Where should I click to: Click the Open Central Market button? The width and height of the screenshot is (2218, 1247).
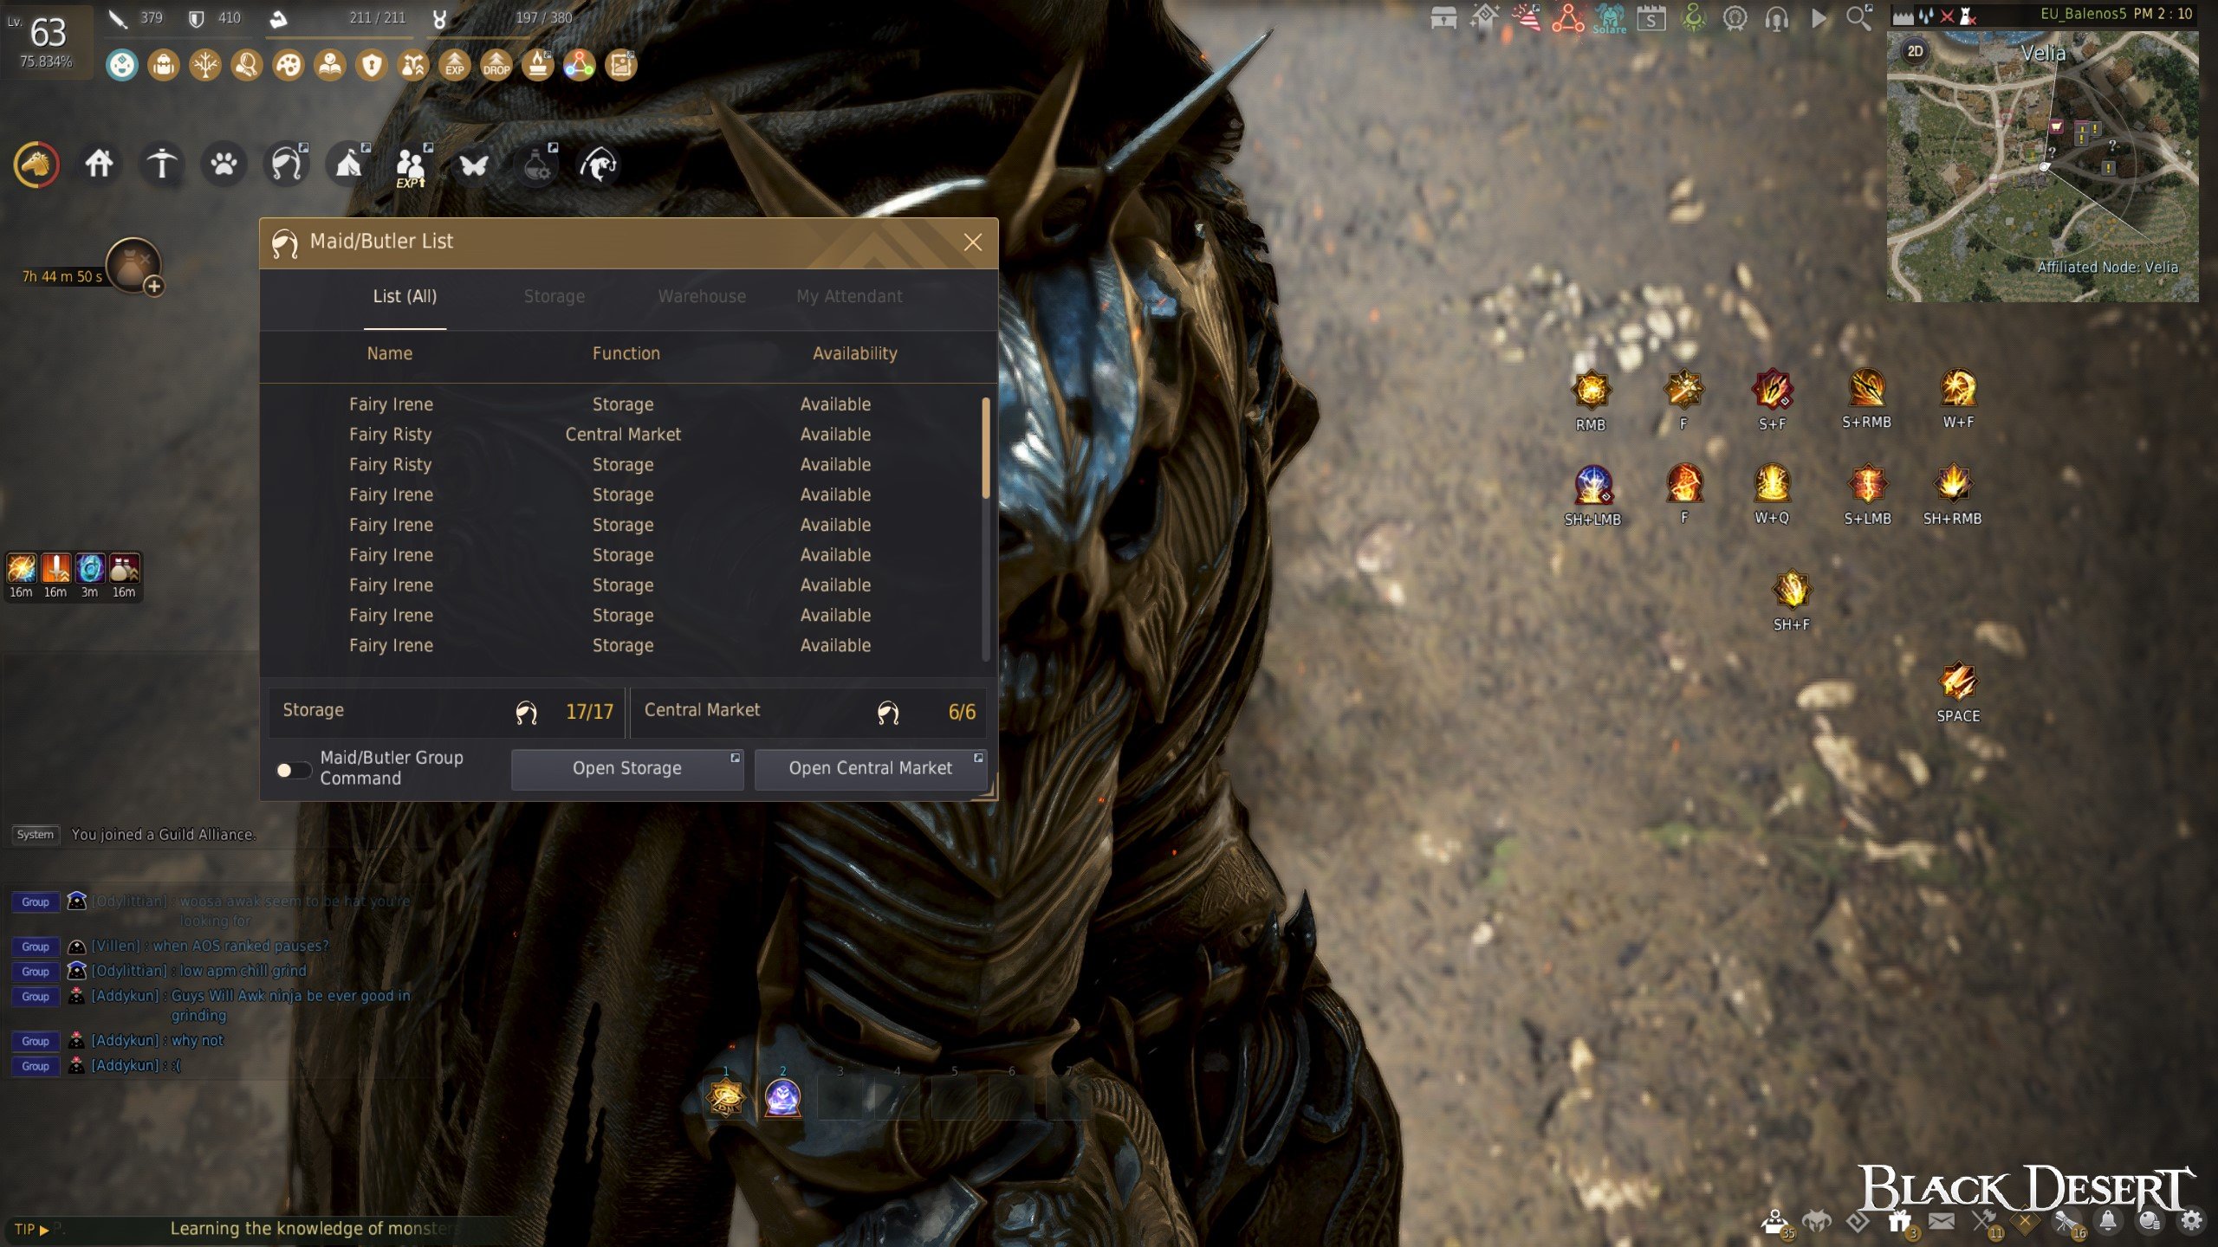(x=871, y=769)
